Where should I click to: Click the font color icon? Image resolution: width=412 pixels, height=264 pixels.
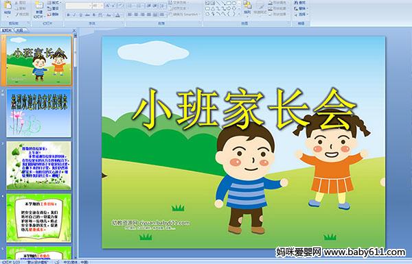117,15
